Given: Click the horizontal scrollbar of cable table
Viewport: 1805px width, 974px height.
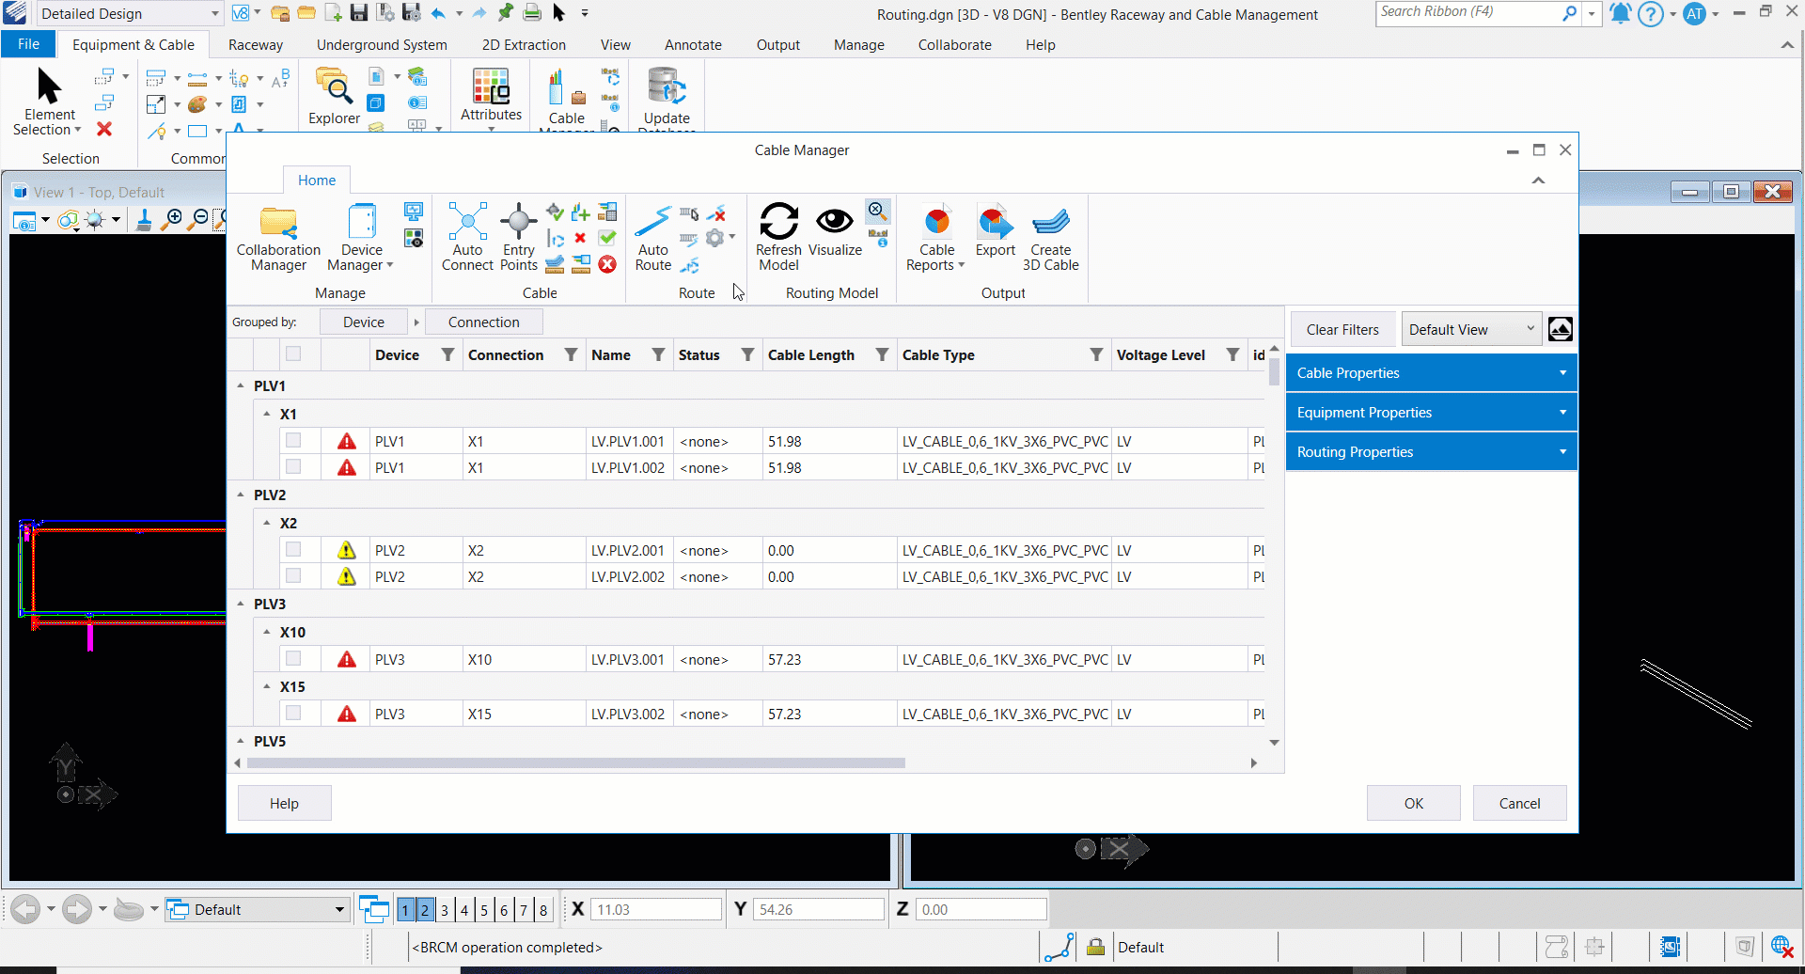Looking at the screenshot, I should (x=575, y=763).
